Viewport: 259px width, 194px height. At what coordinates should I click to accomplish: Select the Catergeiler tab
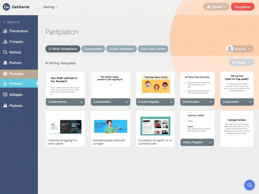click(x=93, y=49)
